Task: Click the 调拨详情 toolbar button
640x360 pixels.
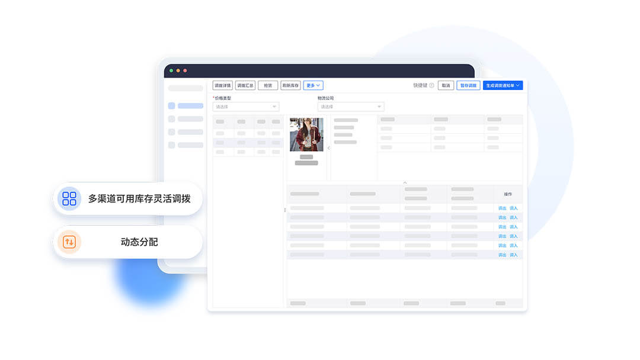Action: [222, 85]
